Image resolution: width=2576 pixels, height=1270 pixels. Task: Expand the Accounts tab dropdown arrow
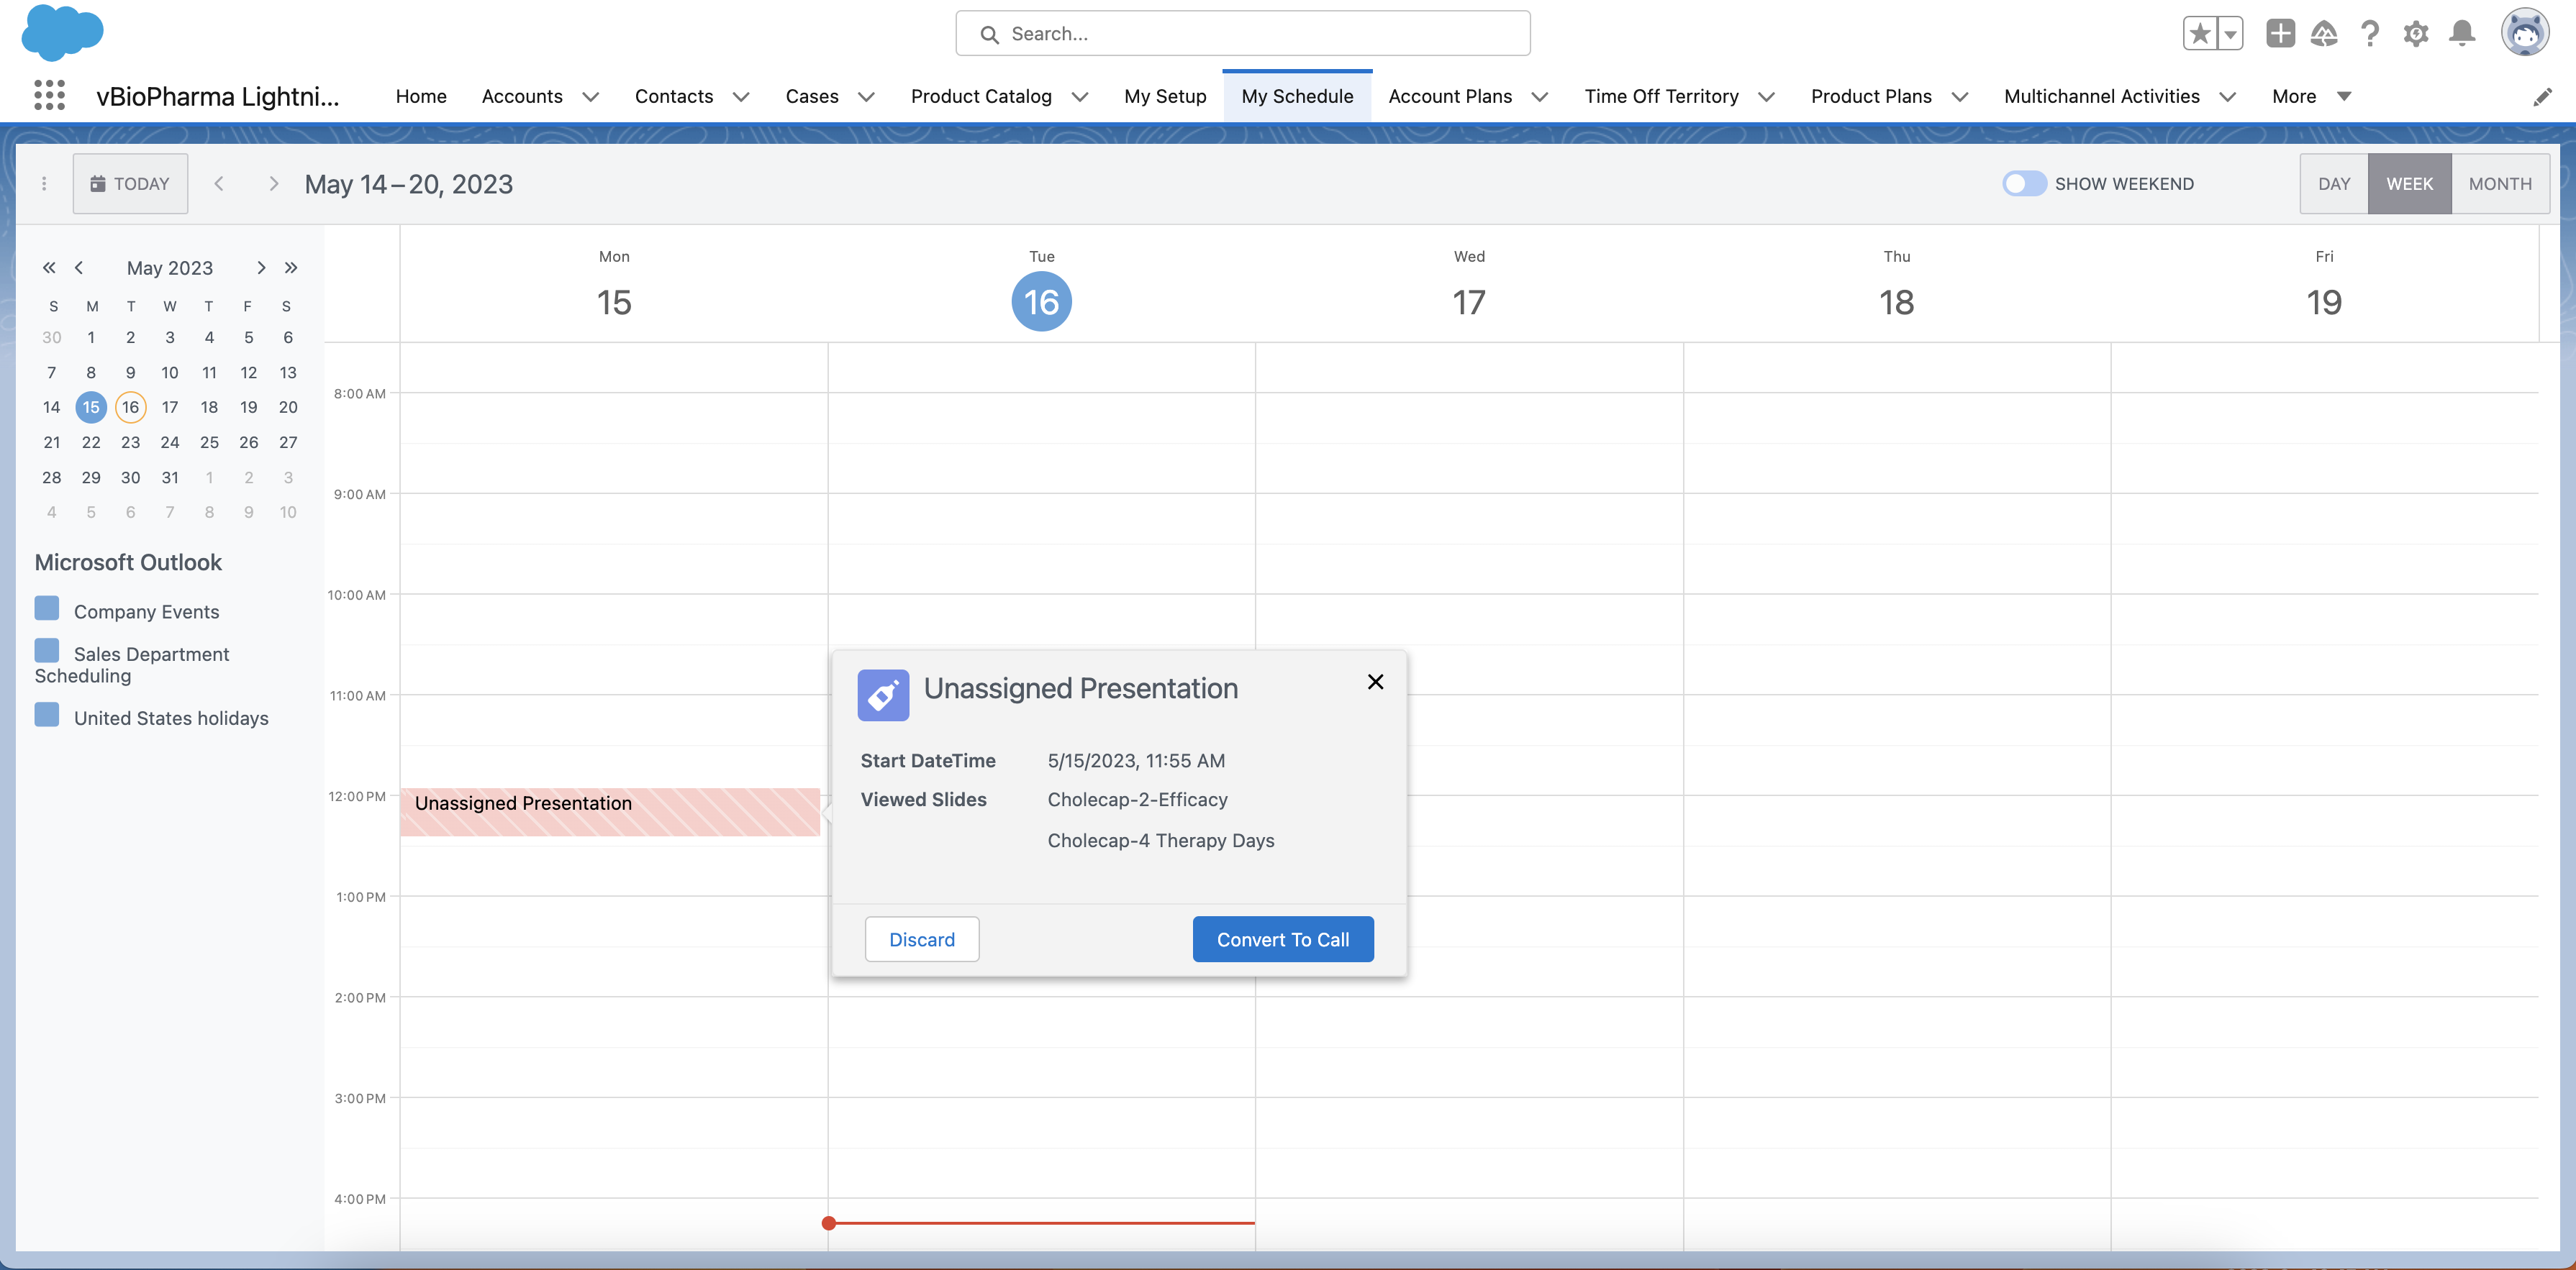591,97
